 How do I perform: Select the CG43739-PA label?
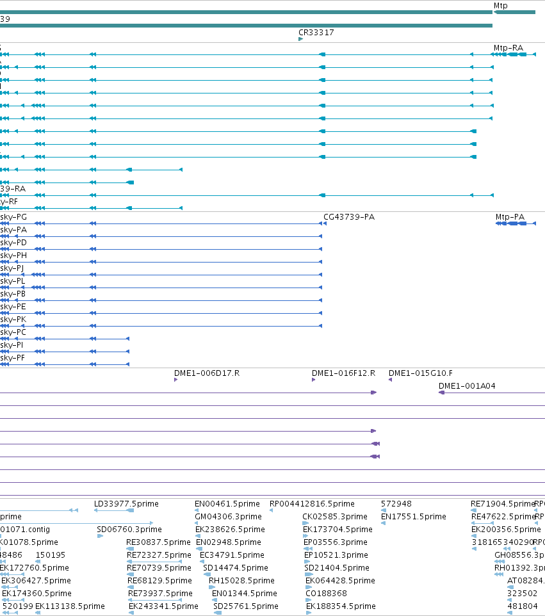(x=349, y=217)
